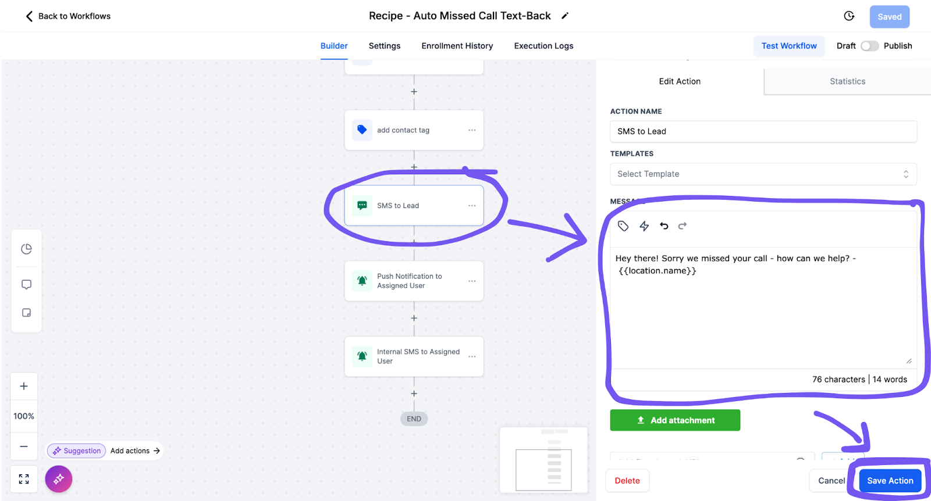The image size is (931, 501).
Task: Undo the last message edit
Action: point(664,226)
